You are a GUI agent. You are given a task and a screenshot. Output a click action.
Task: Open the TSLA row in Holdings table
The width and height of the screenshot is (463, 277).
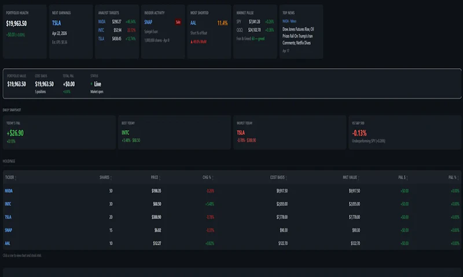tap(232, 217)
